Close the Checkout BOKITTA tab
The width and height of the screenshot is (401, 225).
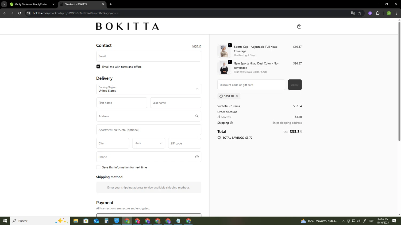[103, 4]
